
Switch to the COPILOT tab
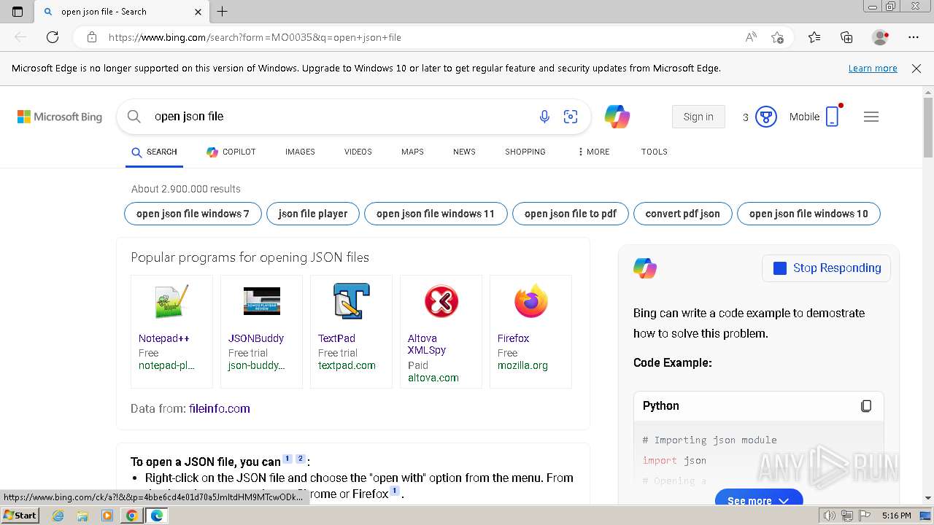point(231,152)
